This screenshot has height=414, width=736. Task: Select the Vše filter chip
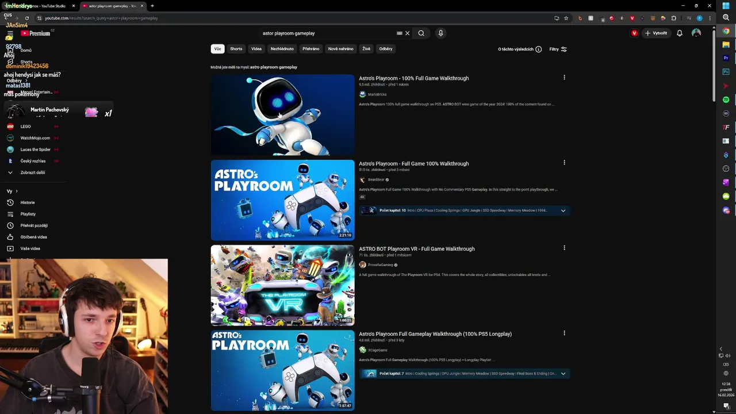217,49
